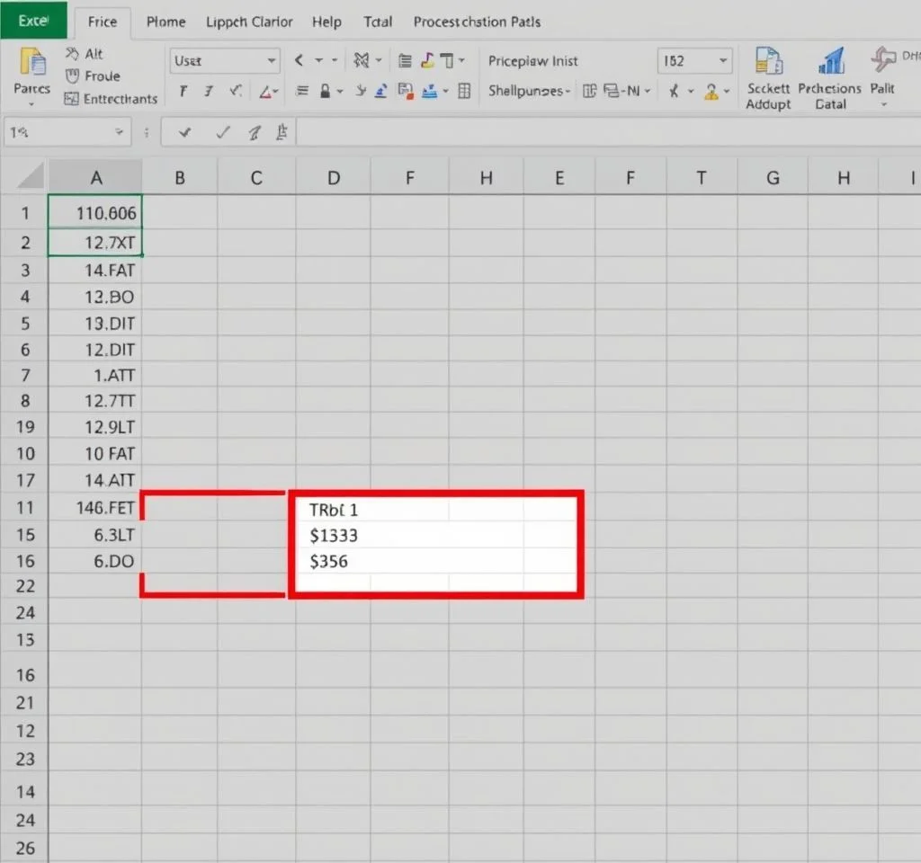This screenshot has height=863, width=921.
Task: Open the name box dropdown arrow
Action: pyautogui.click(x=120, y=133)
